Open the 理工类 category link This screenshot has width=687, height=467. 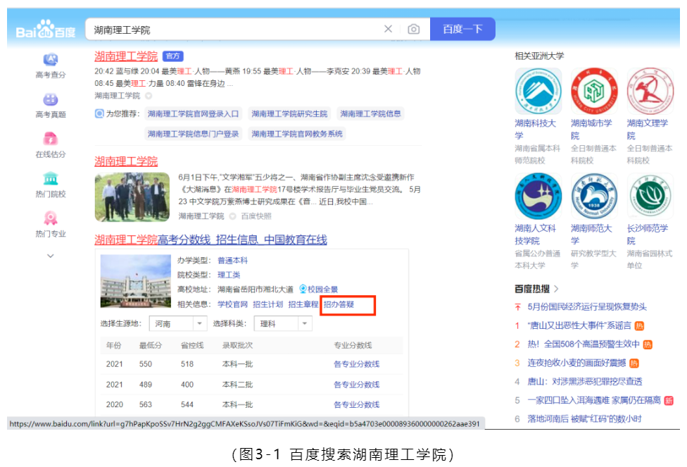pos(229,275)
